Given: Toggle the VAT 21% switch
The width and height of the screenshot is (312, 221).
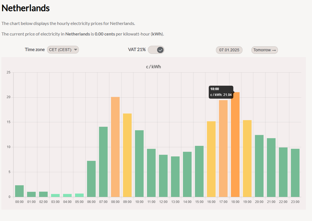Looking at the screenshot, I should (156, 50).
